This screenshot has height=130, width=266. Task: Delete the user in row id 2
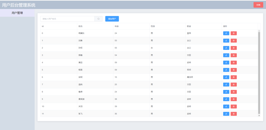click(234, 48)
